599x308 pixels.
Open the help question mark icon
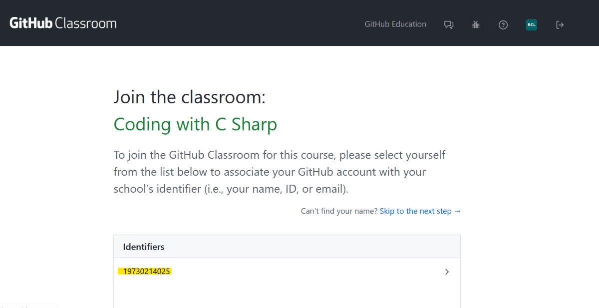point(503,24)
